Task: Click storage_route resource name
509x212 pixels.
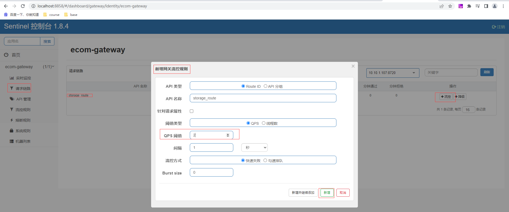Action: pyautogui.click(x=78, y=95)
